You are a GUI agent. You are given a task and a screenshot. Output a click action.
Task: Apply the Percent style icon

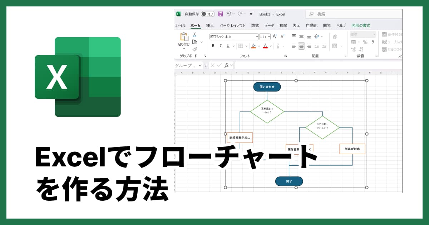[365, 42]
